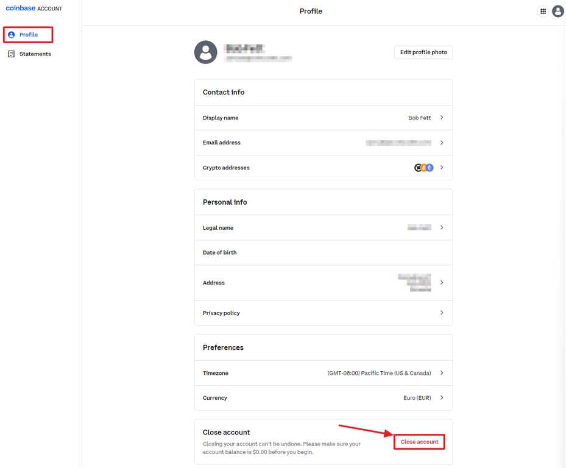566x468 pixels.
Task: Open the profile photo avatar
Action: [205, 52]
